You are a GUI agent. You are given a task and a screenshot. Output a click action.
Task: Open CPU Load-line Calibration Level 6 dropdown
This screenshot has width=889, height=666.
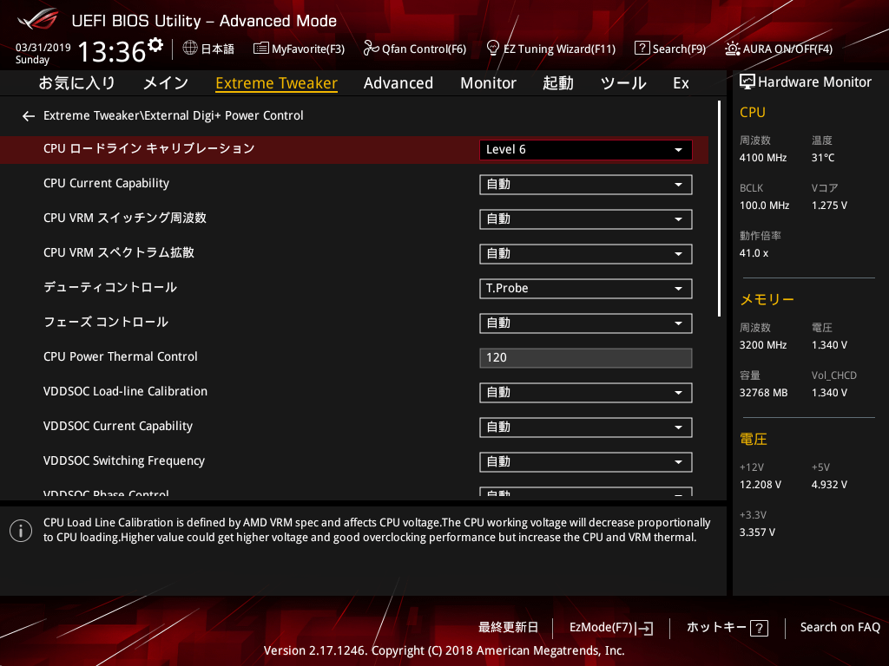point(586,149)
